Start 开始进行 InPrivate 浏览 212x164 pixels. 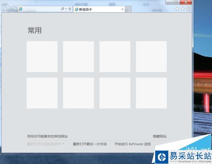coord(133,144)
